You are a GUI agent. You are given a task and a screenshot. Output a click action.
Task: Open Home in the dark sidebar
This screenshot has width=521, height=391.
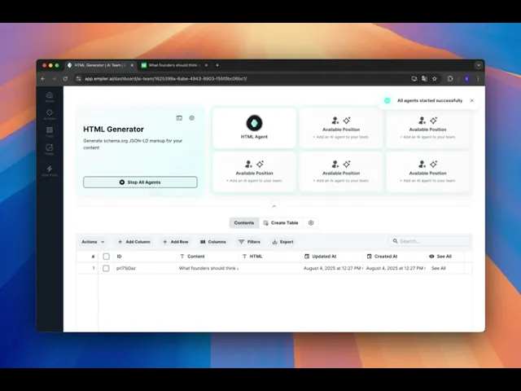coord(50,97)
